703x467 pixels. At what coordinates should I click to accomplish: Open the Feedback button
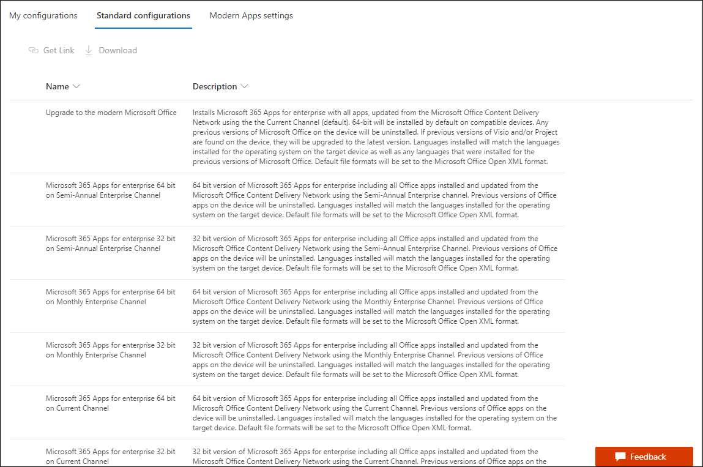tap(644, 457)
